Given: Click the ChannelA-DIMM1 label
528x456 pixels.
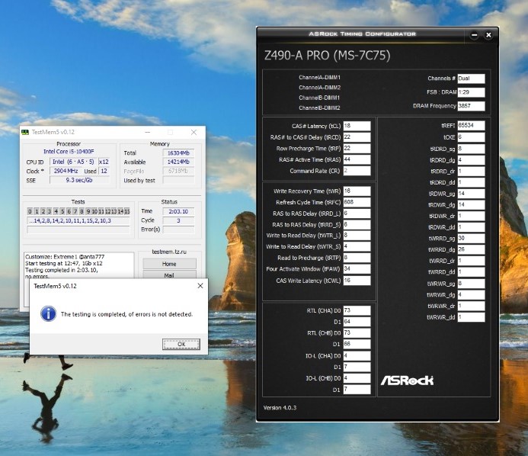Looking at the screenshot, I should coord(319,77).
